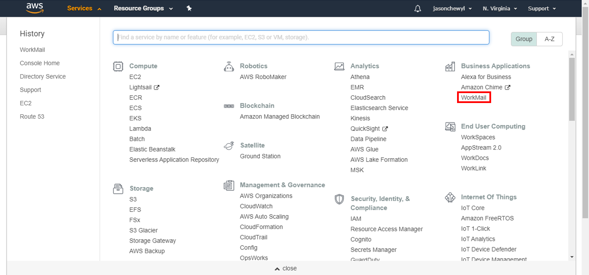
Task: Open WorkSpaces service
Action: click(x=478, y=137)
